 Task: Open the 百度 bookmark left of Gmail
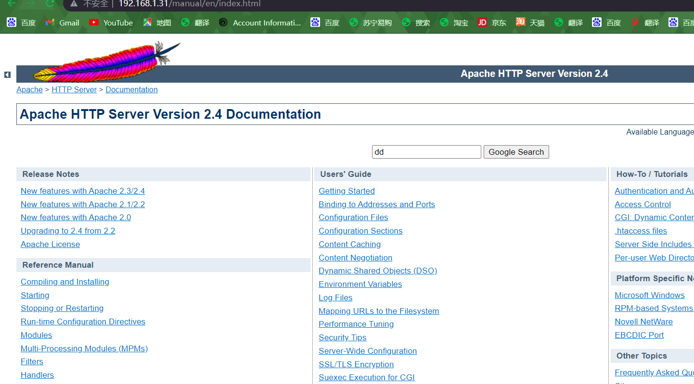21,23
